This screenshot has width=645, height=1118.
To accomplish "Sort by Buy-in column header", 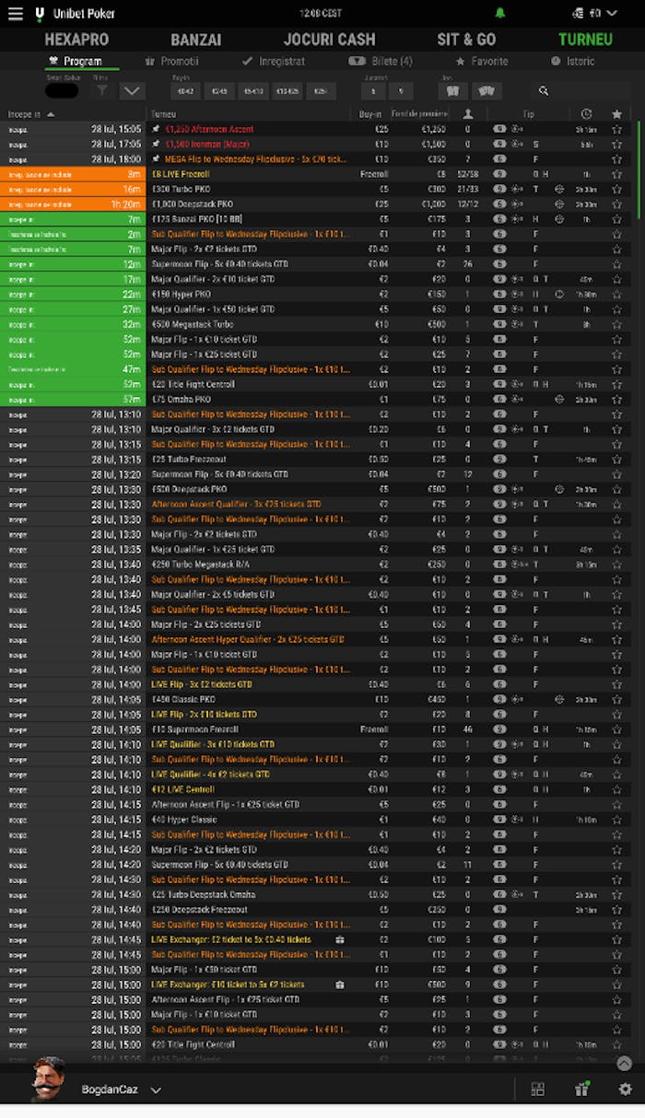I will pyautogui.click(x=369, y=114).
